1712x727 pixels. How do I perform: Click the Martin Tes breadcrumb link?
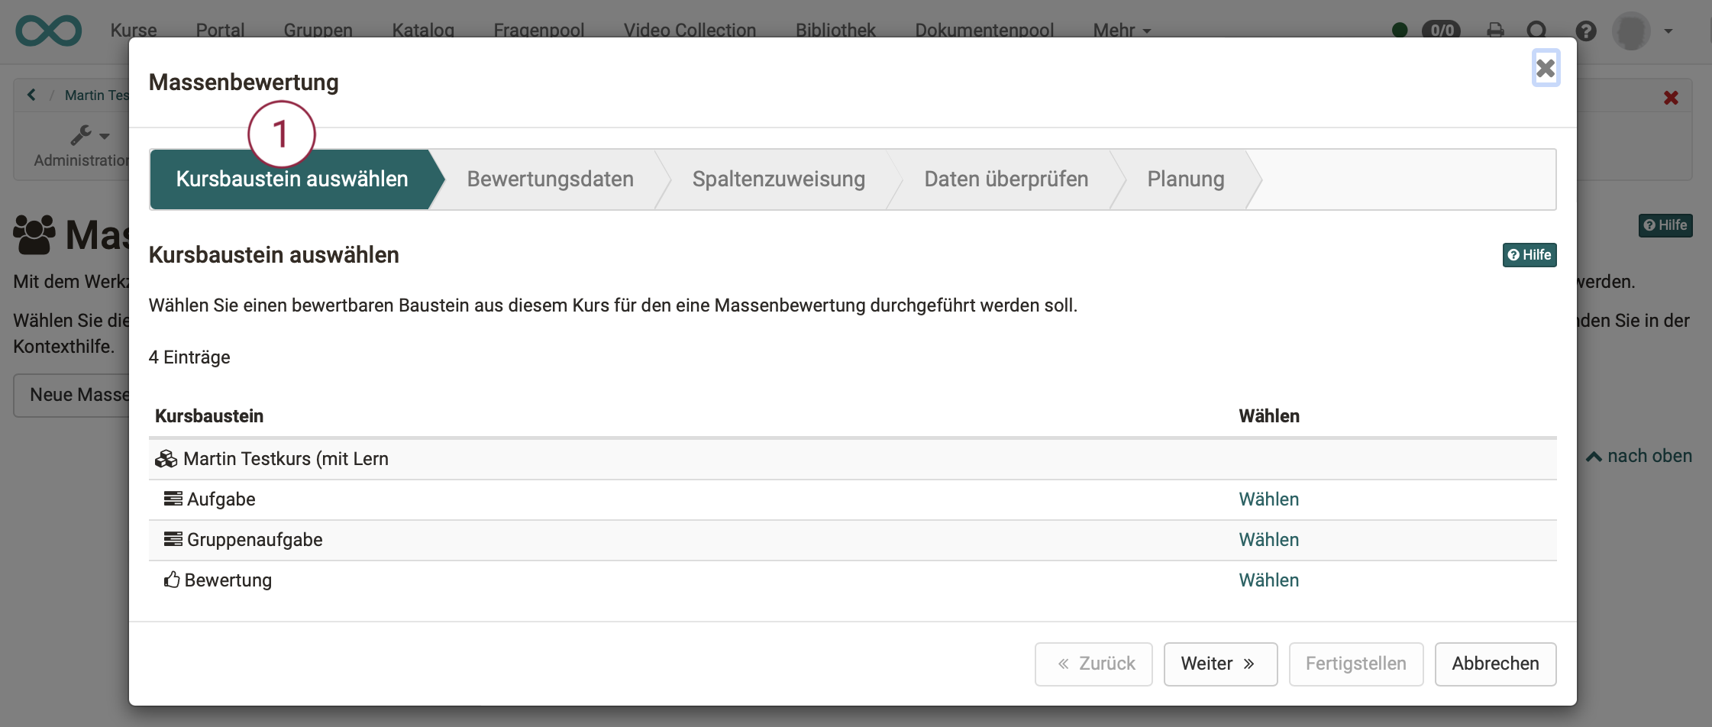[97, 95]
